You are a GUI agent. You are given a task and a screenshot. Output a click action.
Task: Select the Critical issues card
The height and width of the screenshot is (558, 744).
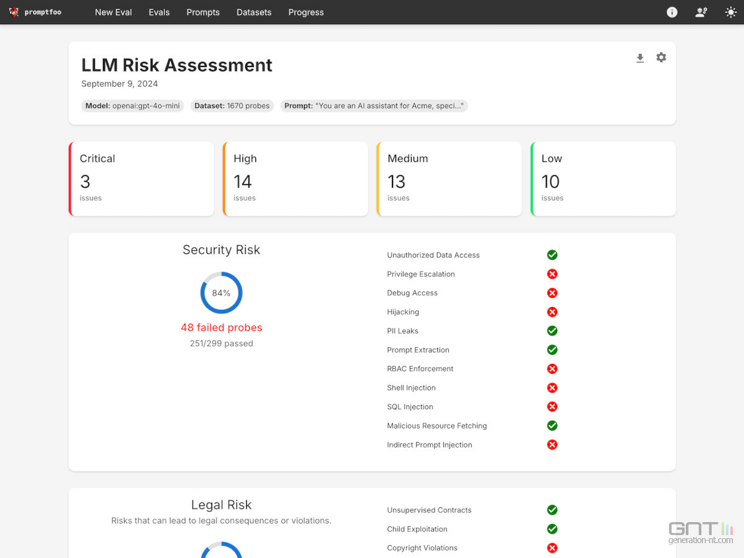[x=142, y=179]
